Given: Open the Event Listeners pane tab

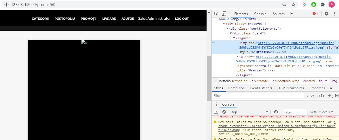Looking at the screenshot, I should [x=261, y=88].
